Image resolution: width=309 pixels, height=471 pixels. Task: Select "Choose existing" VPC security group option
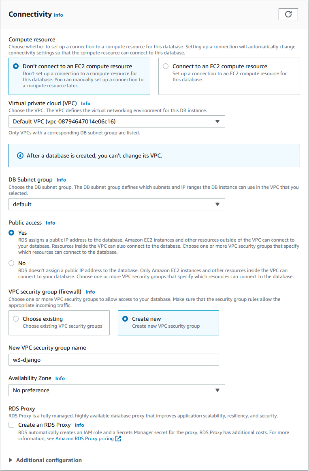pyautogui.click(x=16, y=319)
